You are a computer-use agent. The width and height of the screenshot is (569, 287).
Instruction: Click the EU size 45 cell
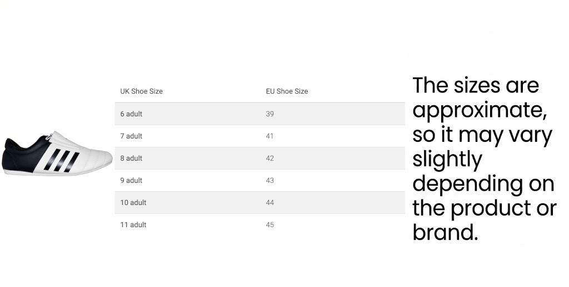click(269, 225)
